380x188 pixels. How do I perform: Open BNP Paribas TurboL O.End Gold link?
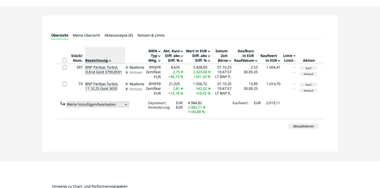(103, 70)
